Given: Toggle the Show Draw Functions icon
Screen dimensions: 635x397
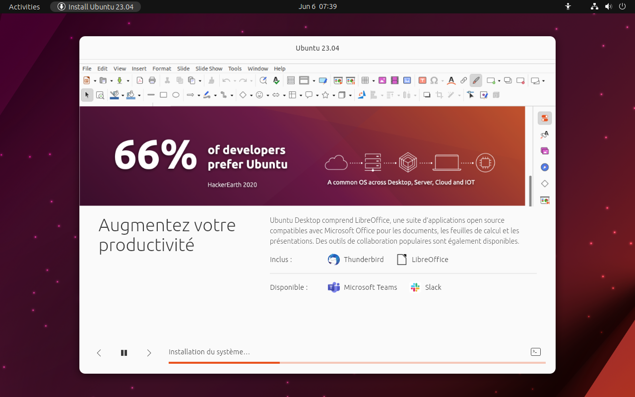Looking at the screenshot, I should (476, 80).
